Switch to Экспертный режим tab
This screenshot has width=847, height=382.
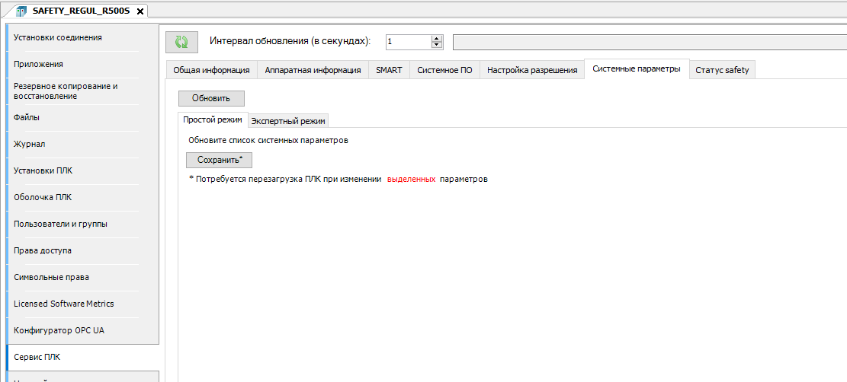288,120
